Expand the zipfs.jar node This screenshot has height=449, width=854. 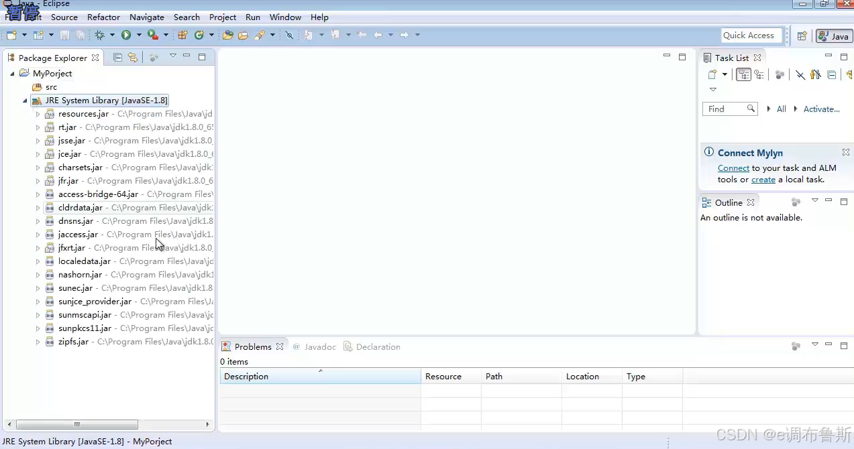(x=38, y=342)
